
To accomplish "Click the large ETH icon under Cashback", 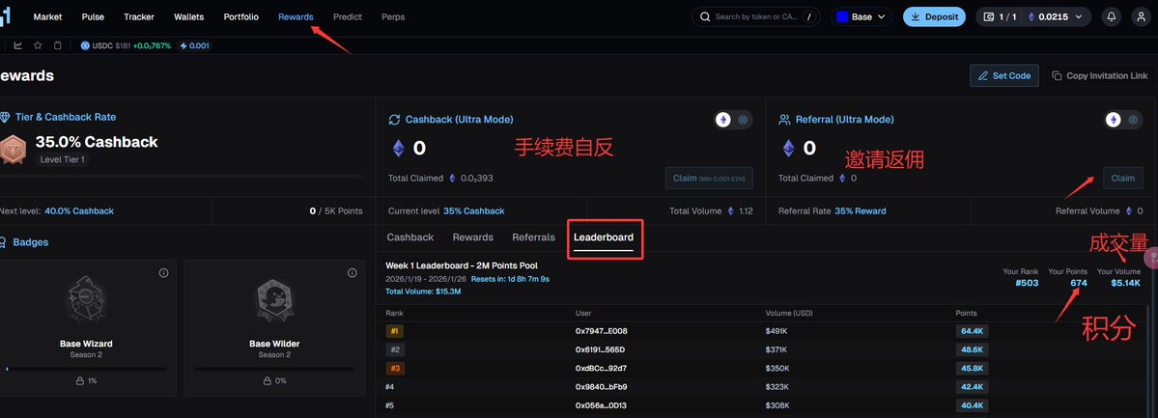I will tap(399, 149).
